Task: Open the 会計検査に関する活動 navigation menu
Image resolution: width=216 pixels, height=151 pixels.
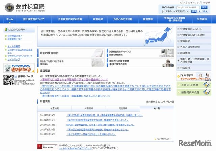Action: tap(70, 19)
